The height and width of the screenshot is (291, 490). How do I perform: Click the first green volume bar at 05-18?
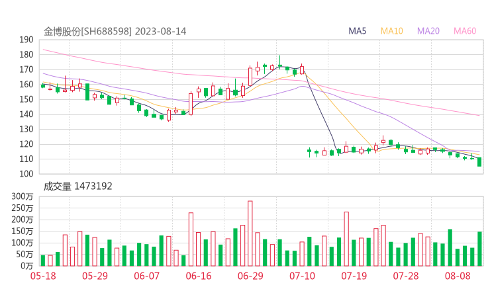[43, 261]
